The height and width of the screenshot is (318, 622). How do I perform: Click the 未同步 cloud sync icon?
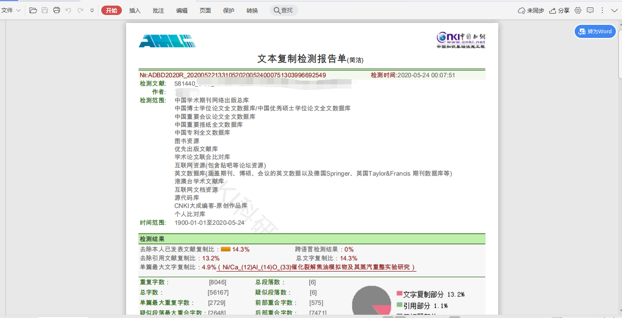(x=531, y=10)
